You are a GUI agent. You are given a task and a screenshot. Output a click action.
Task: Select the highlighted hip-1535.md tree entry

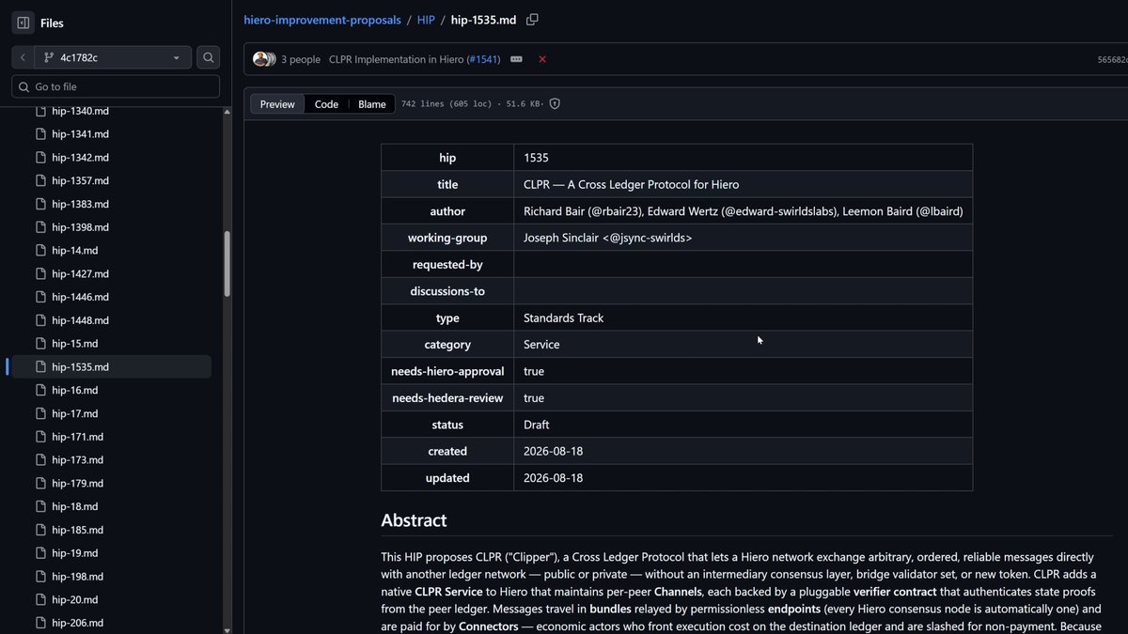[109, 366]
